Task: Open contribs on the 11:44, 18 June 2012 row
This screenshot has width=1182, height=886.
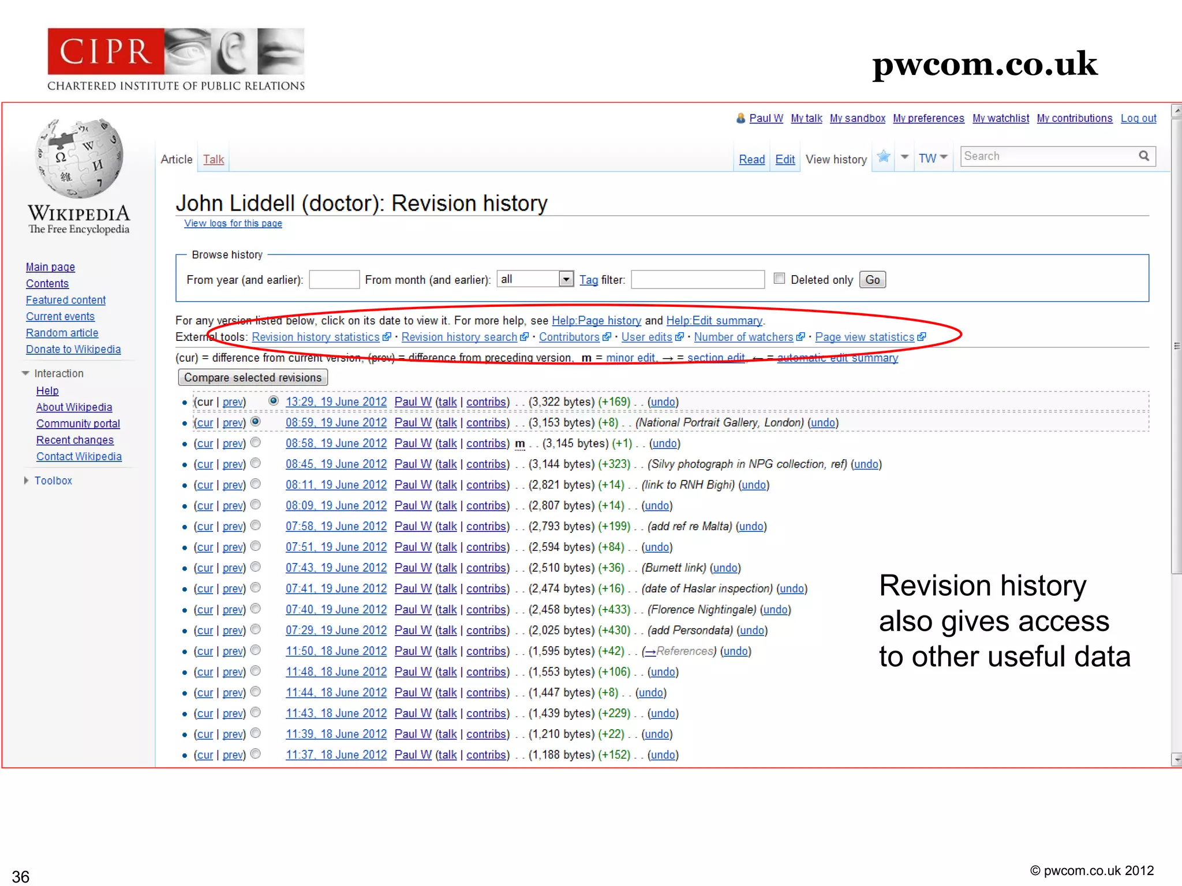Action: (487, 693)
